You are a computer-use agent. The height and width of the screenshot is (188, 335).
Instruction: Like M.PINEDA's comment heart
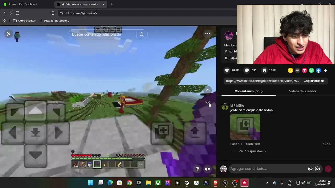325,144
